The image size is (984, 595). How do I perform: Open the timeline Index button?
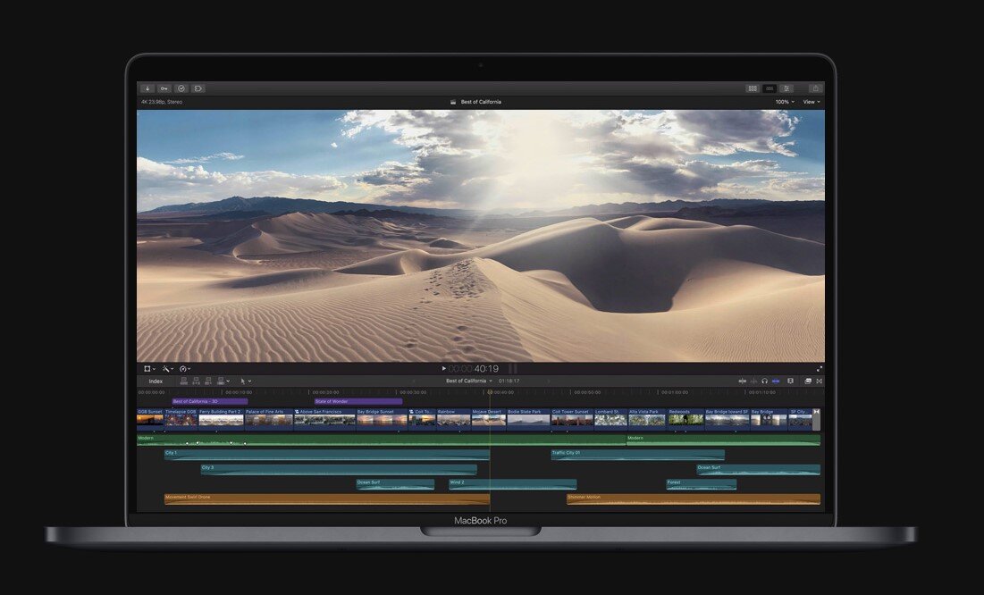[x=156, y=381]
